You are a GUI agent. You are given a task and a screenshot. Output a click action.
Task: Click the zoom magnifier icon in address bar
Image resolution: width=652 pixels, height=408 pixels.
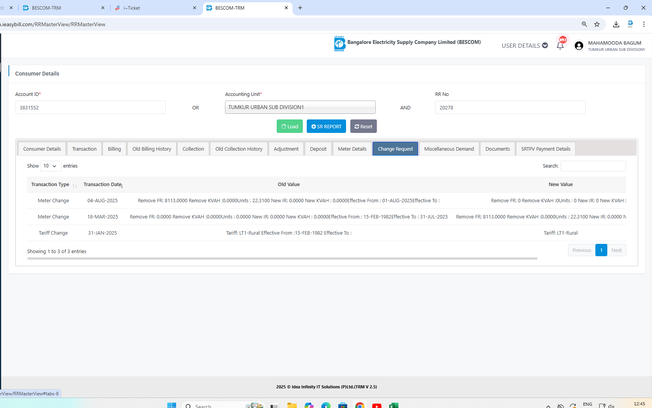point(585,24)
